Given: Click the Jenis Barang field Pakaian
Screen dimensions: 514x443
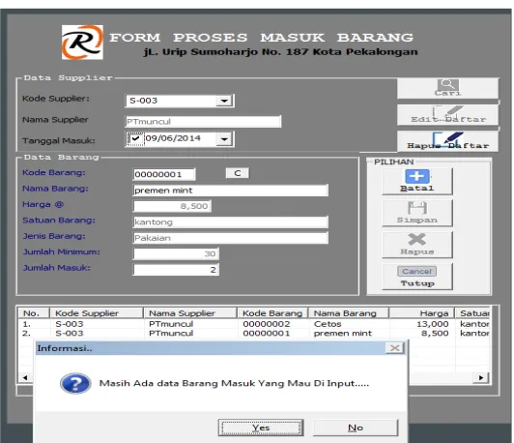Looking at the screenshot, I should click(231, 238).
